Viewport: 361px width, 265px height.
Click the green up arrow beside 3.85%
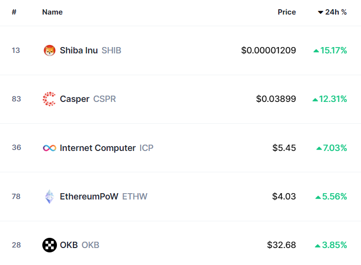pos(318,246)
